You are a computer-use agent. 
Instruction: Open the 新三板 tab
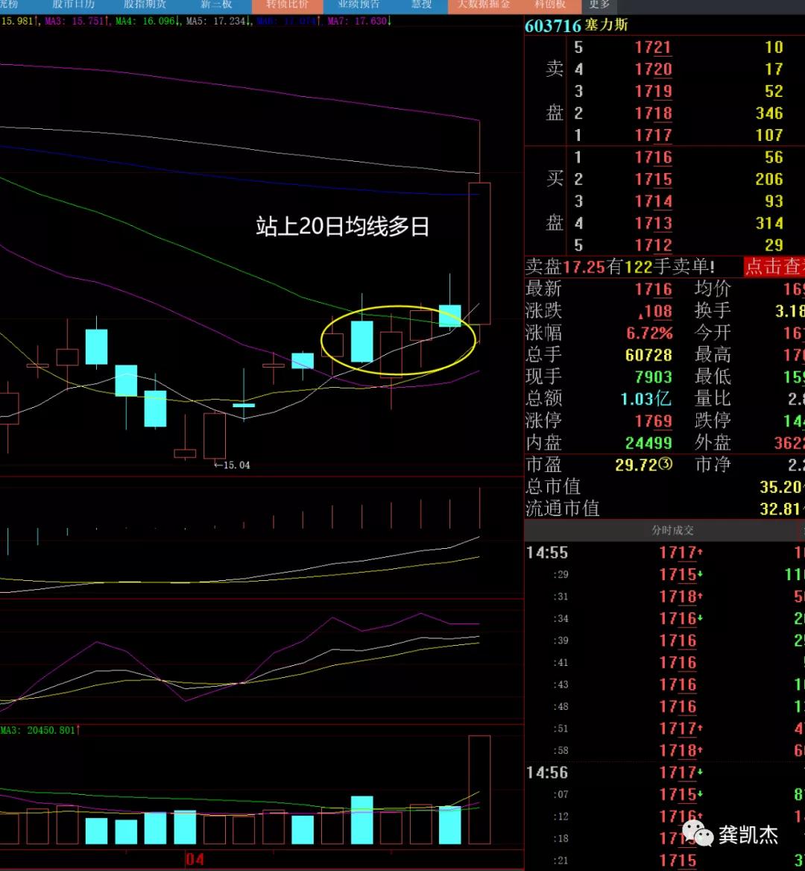pos(216,4)
